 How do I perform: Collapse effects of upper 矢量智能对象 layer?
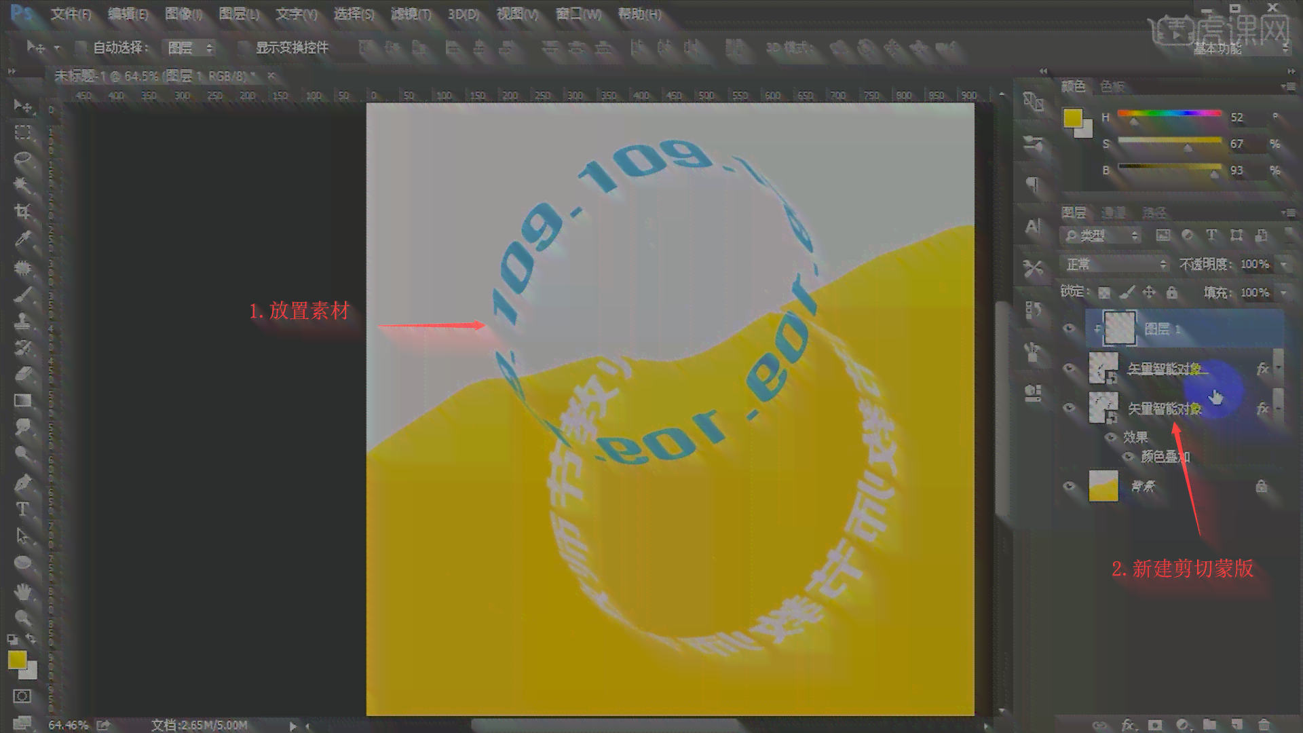(x=1279, y=369)
